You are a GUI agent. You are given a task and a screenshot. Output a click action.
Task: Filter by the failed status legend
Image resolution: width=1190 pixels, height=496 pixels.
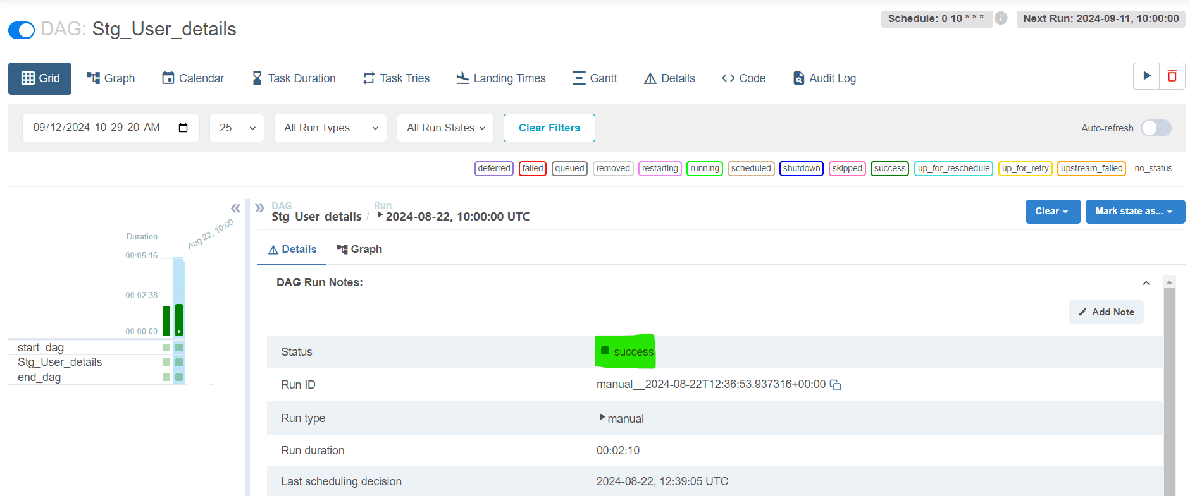tap(532, 169)
